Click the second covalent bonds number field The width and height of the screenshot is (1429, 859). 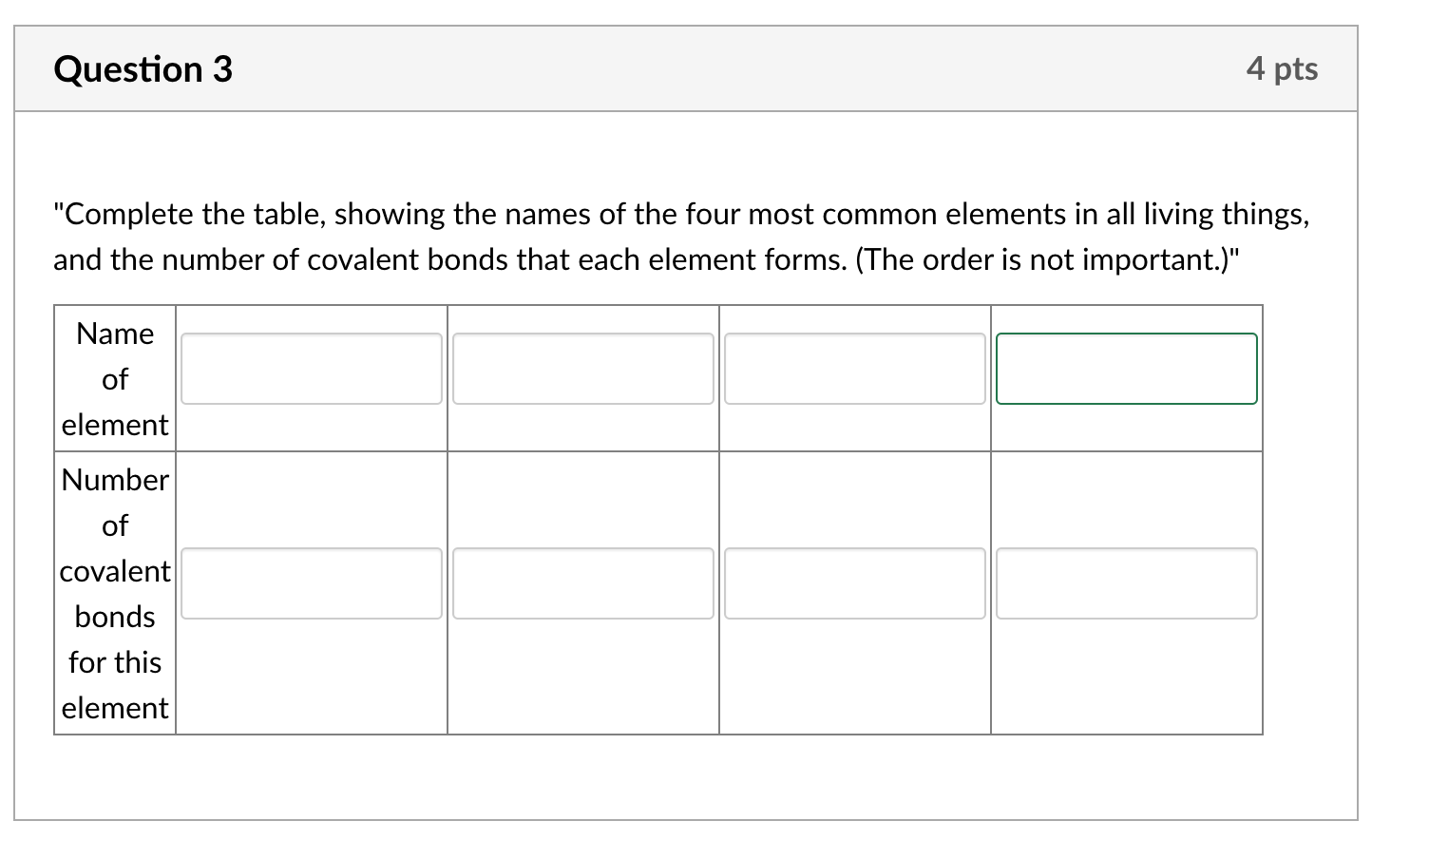(x=583, y=583)
